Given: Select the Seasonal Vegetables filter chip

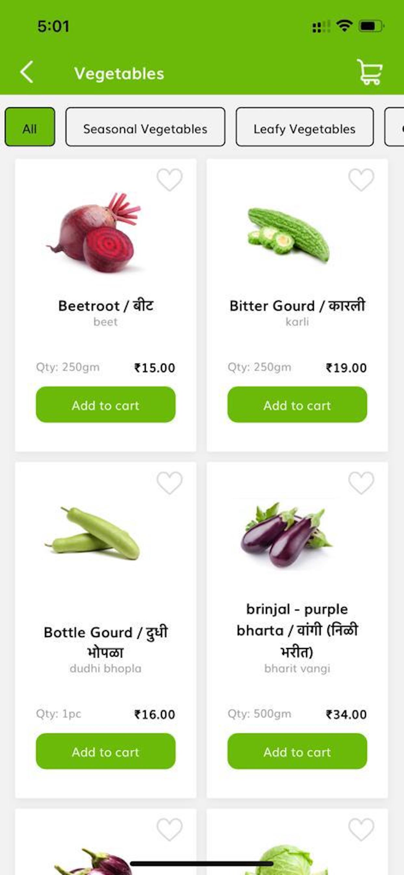Looking at the screenshot, I should pyautogui.click(x=145, y=128).
